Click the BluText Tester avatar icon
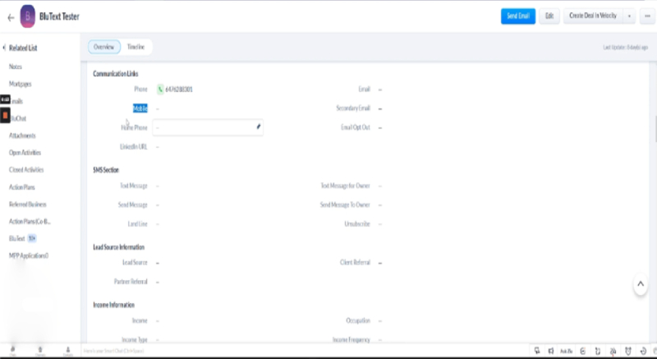Image resolution: width=657 pixels, height=359 pixels. click(x=28, y=16)
